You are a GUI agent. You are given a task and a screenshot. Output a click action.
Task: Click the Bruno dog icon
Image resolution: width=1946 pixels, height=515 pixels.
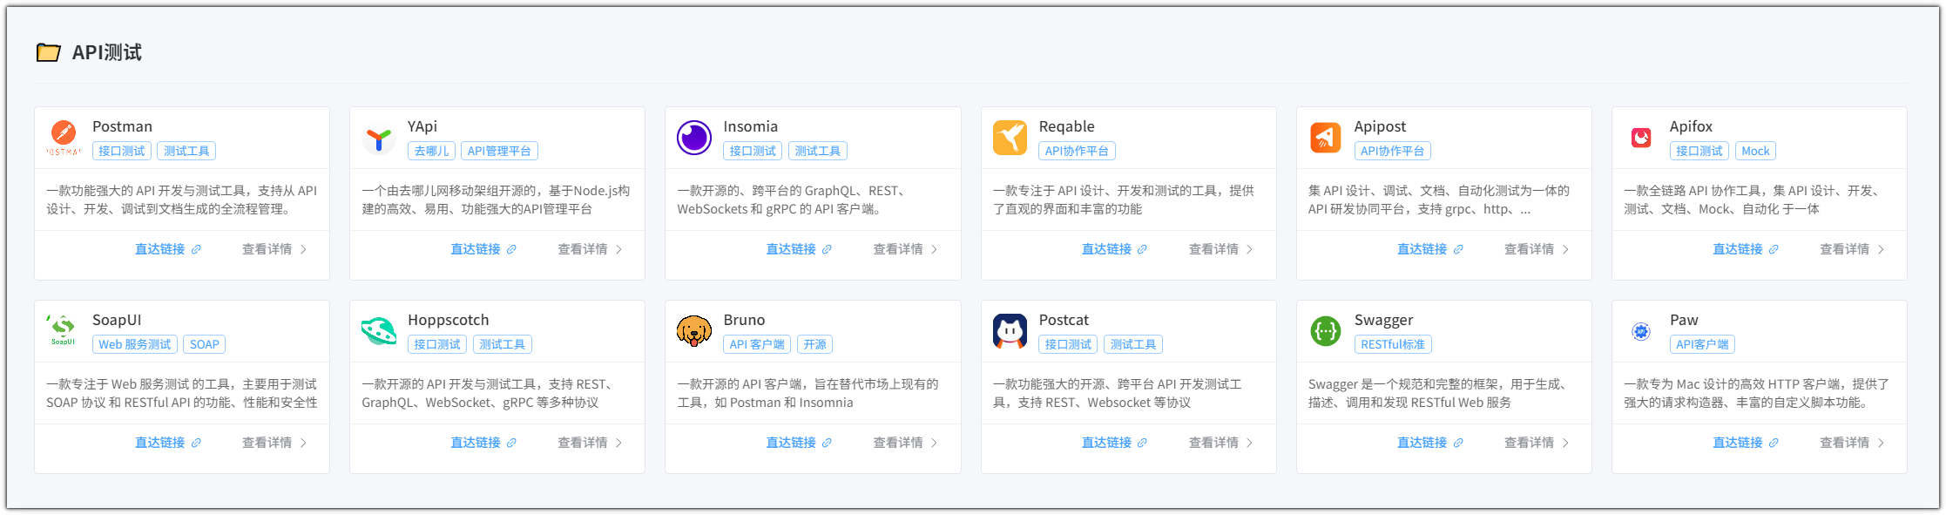[x=694, y=331]
